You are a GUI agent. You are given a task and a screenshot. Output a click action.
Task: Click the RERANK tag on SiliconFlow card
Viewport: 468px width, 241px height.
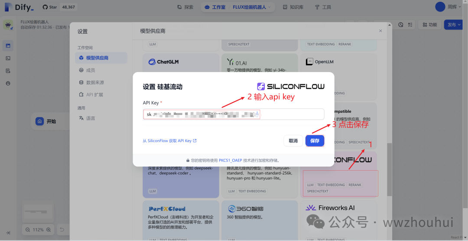coord(355,185)
